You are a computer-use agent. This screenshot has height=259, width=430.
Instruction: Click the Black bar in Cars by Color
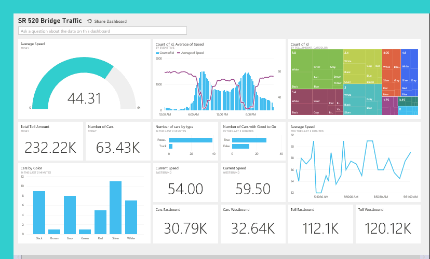[x=39, y=212]
